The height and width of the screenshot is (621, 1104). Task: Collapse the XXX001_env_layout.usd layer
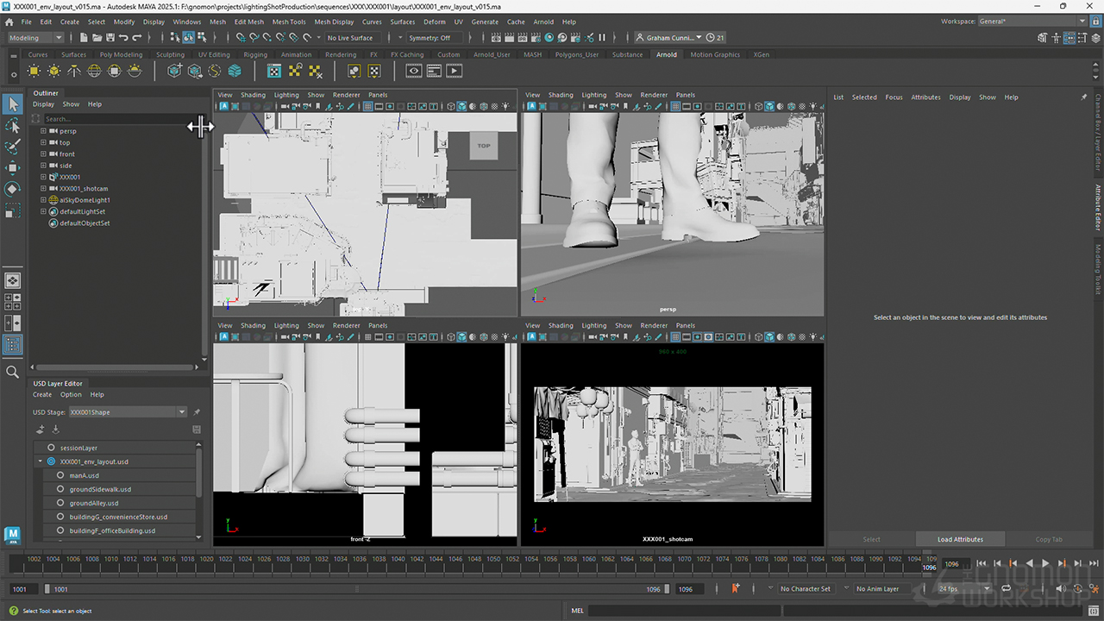click(x=41, y=461)
